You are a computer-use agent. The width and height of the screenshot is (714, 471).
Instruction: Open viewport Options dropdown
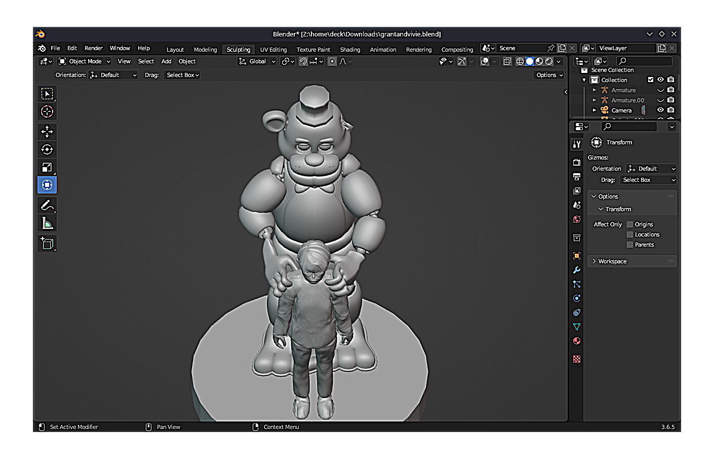point(549,75)
